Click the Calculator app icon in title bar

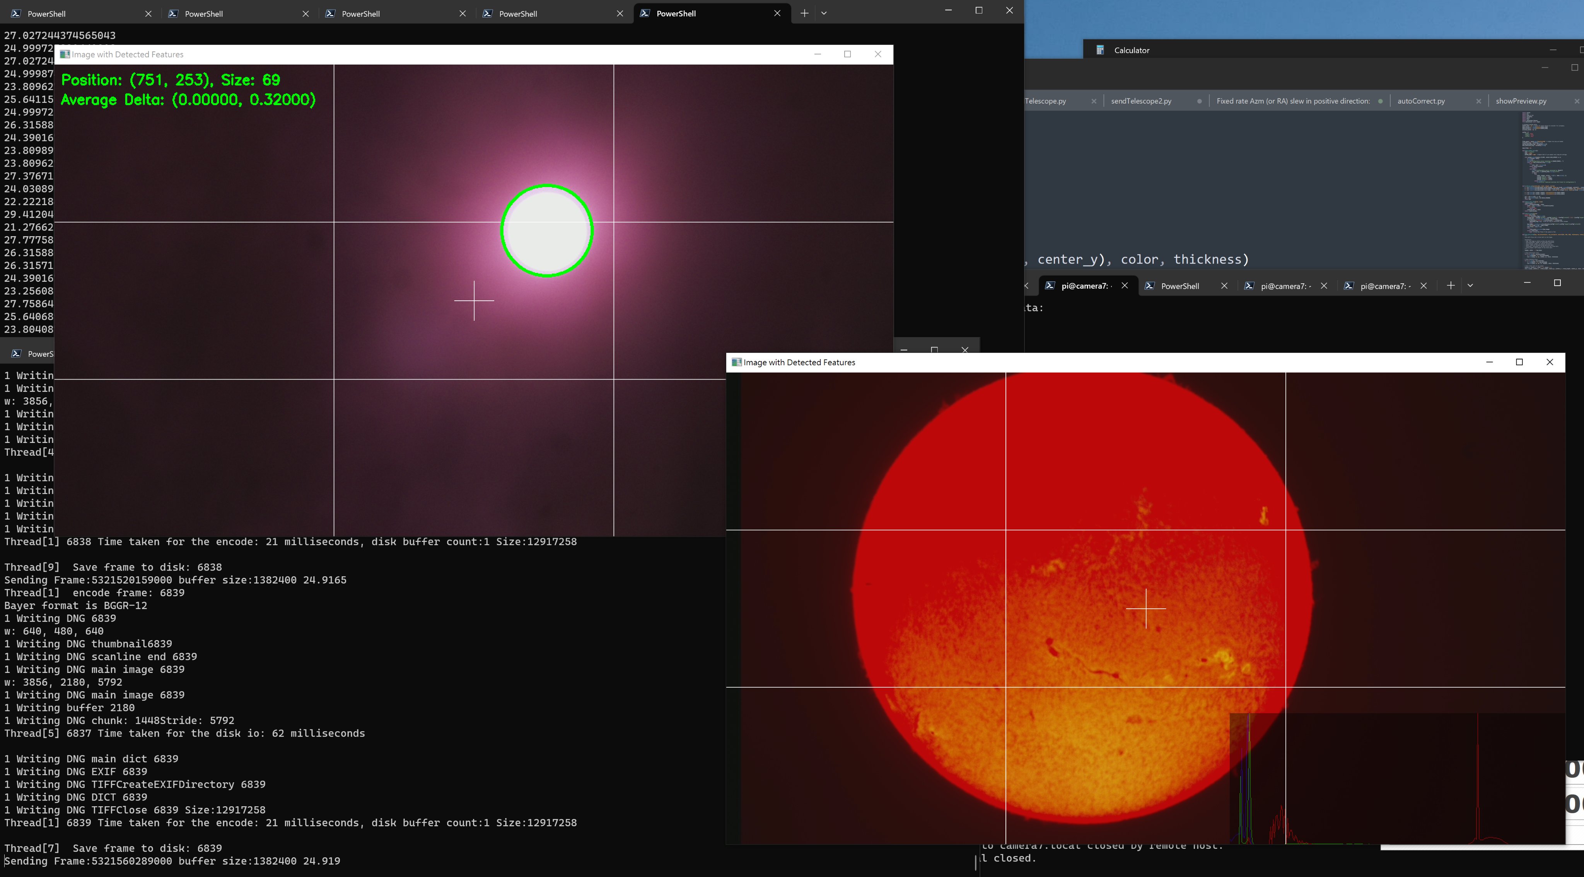1100,50
